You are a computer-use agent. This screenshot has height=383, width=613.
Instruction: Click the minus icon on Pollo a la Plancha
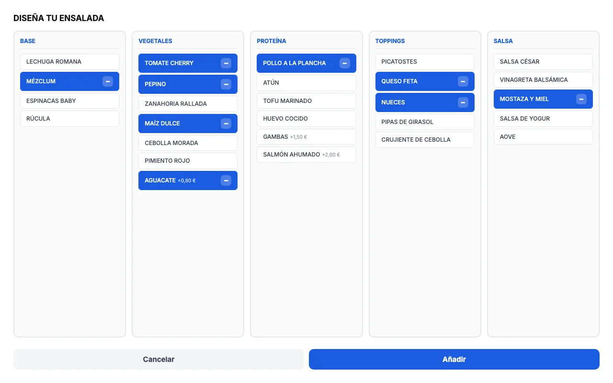(345, 63)
